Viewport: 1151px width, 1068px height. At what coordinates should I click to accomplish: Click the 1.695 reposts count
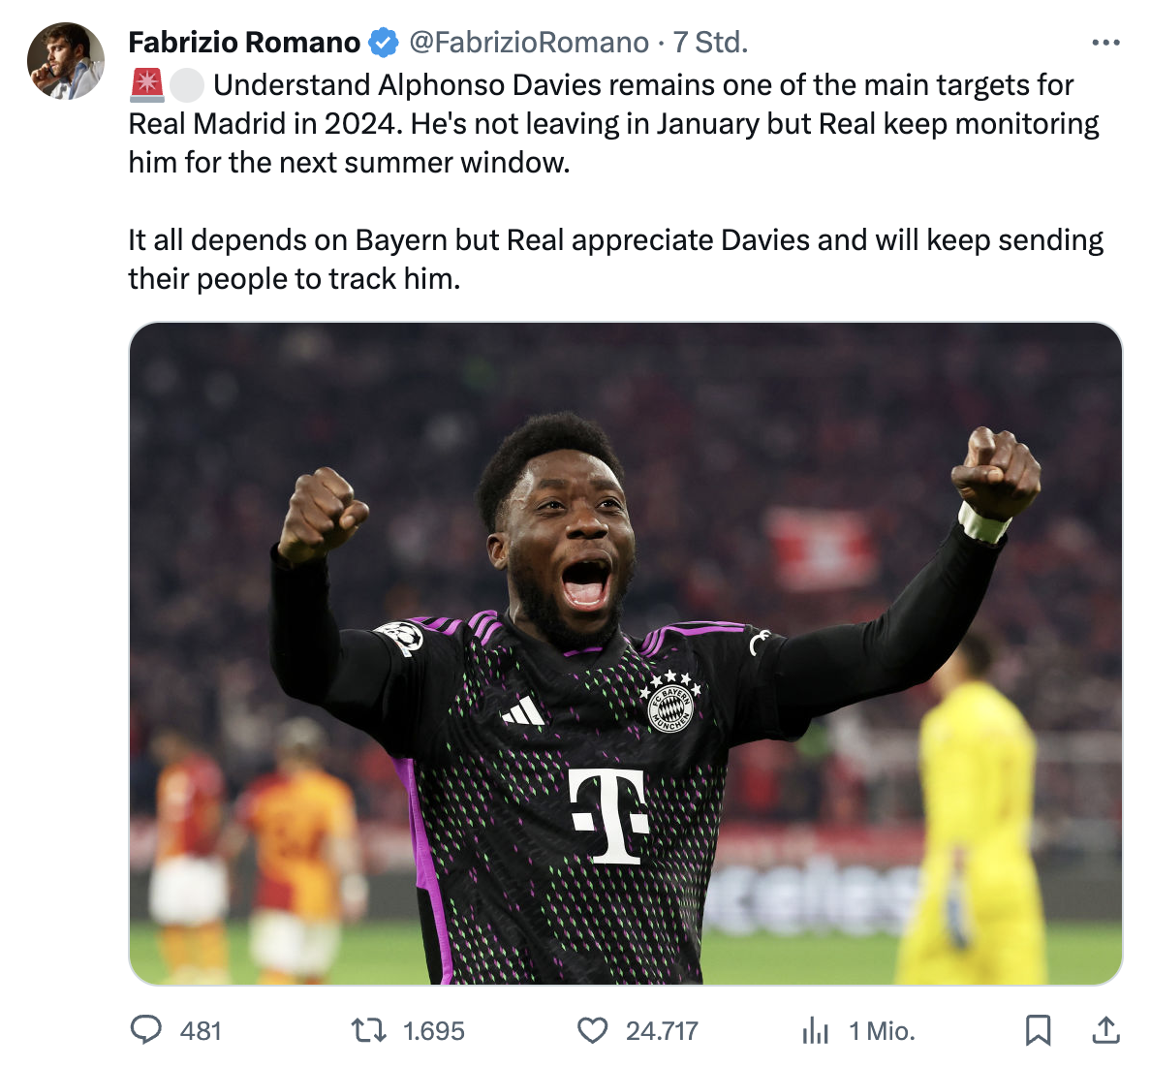(434, 1030)
